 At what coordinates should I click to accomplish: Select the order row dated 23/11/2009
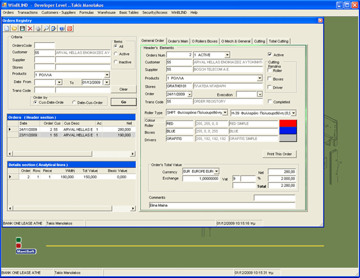point(71,135)
